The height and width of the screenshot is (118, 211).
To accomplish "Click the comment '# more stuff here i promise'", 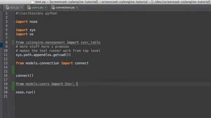I will click(x=43, y=47).
